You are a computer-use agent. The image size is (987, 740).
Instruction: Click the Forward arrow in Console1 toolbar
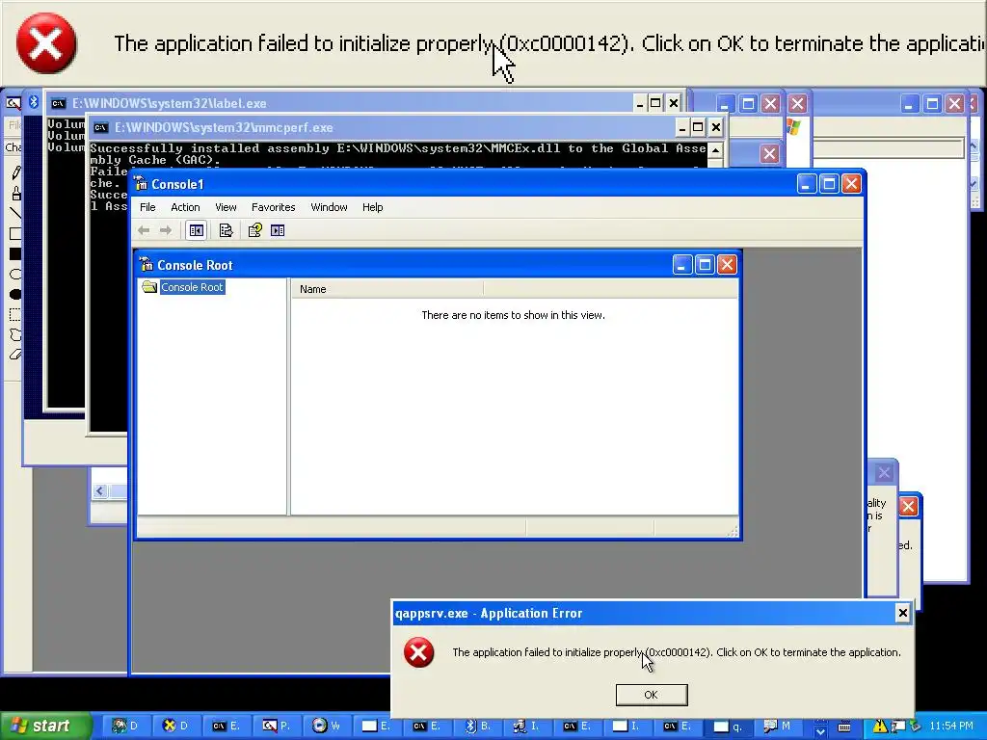coord(166,230)
